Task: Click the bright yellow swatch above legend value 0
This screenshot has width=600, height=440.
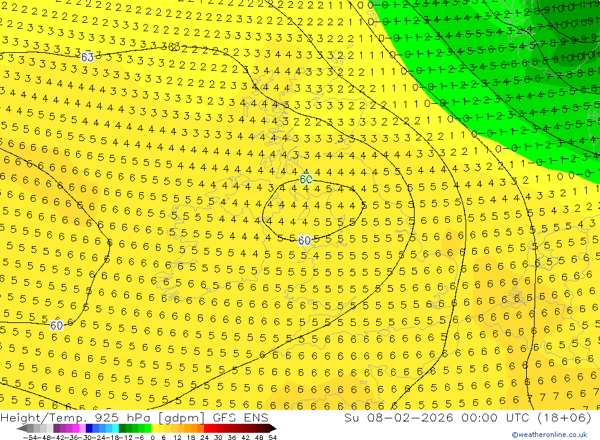Action: (x=155, y=428)
